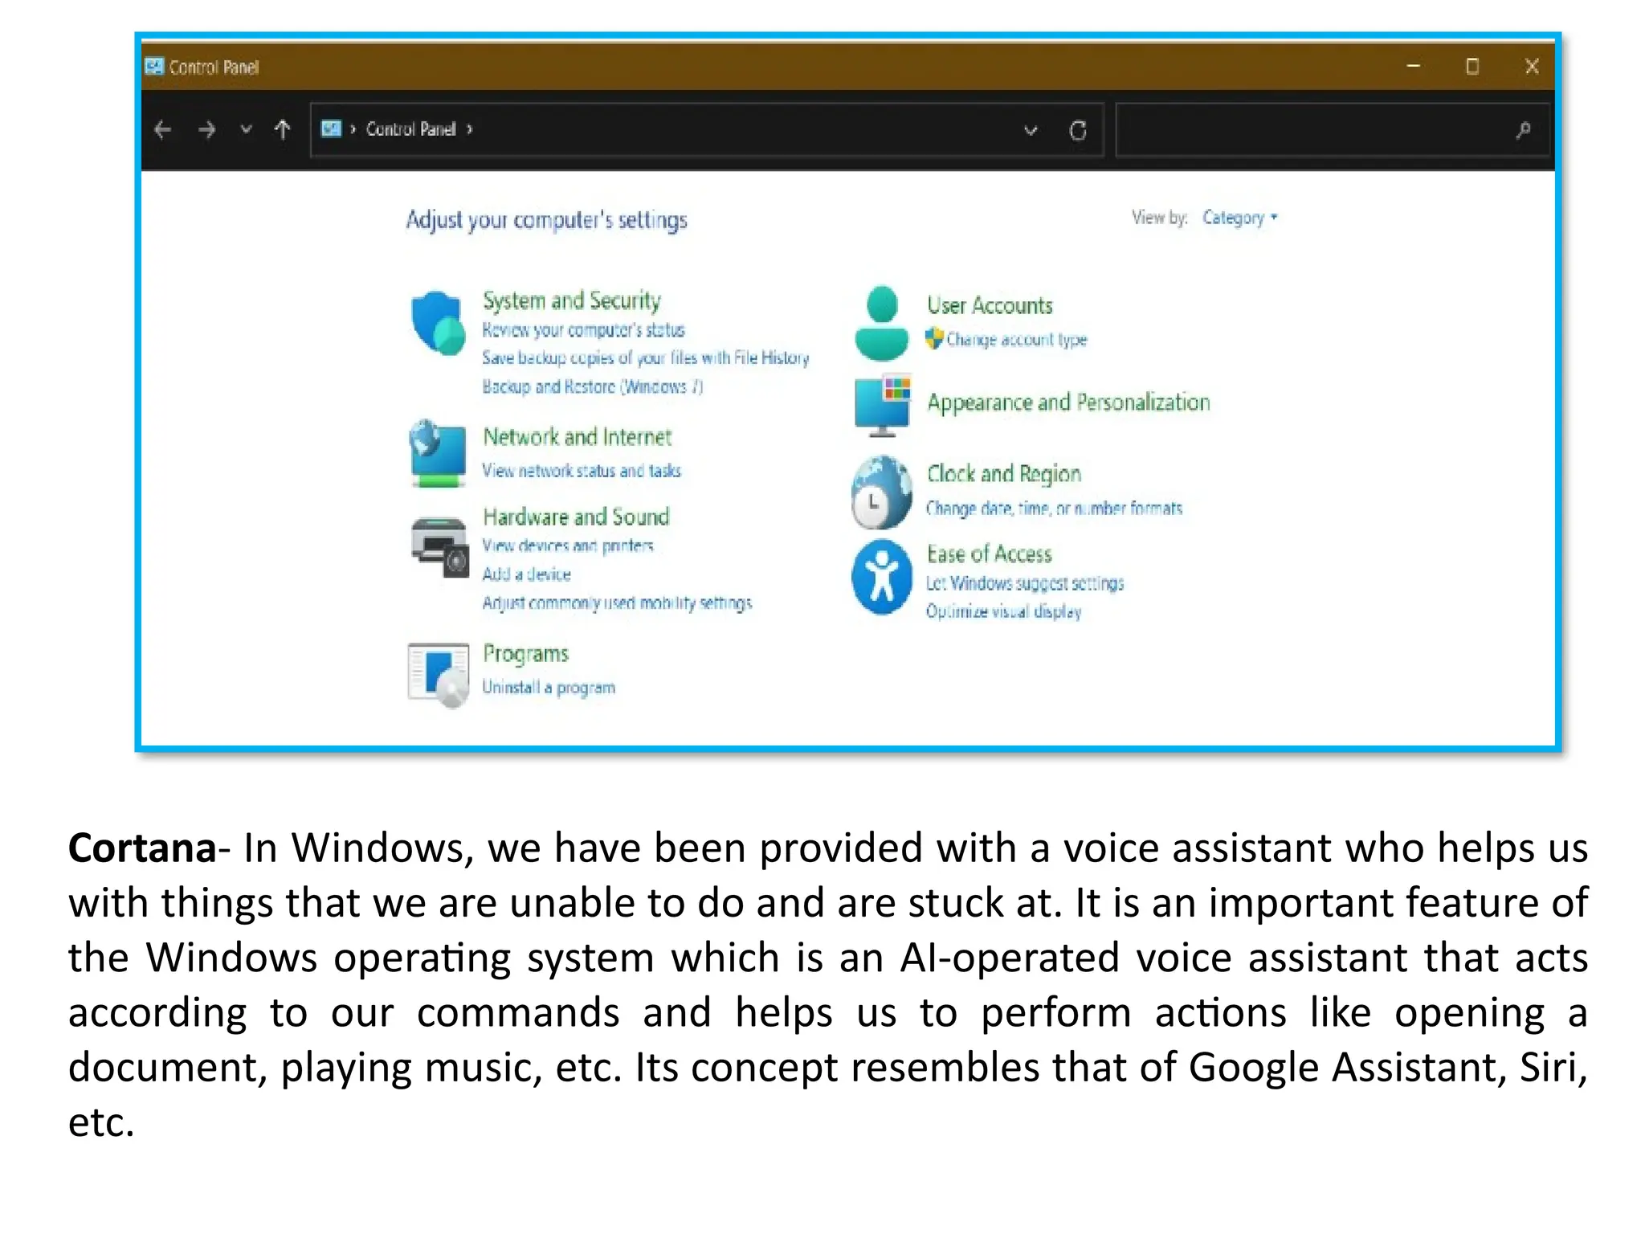Open User Accounts category
The width and height of the screenshot is (1645, 1234).
[x=990, y=305]
